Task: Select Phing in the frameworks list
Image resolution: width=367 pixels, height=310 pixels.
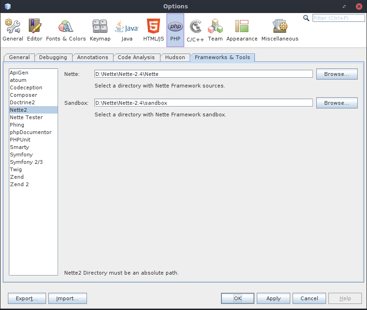Action: point(33,125)
